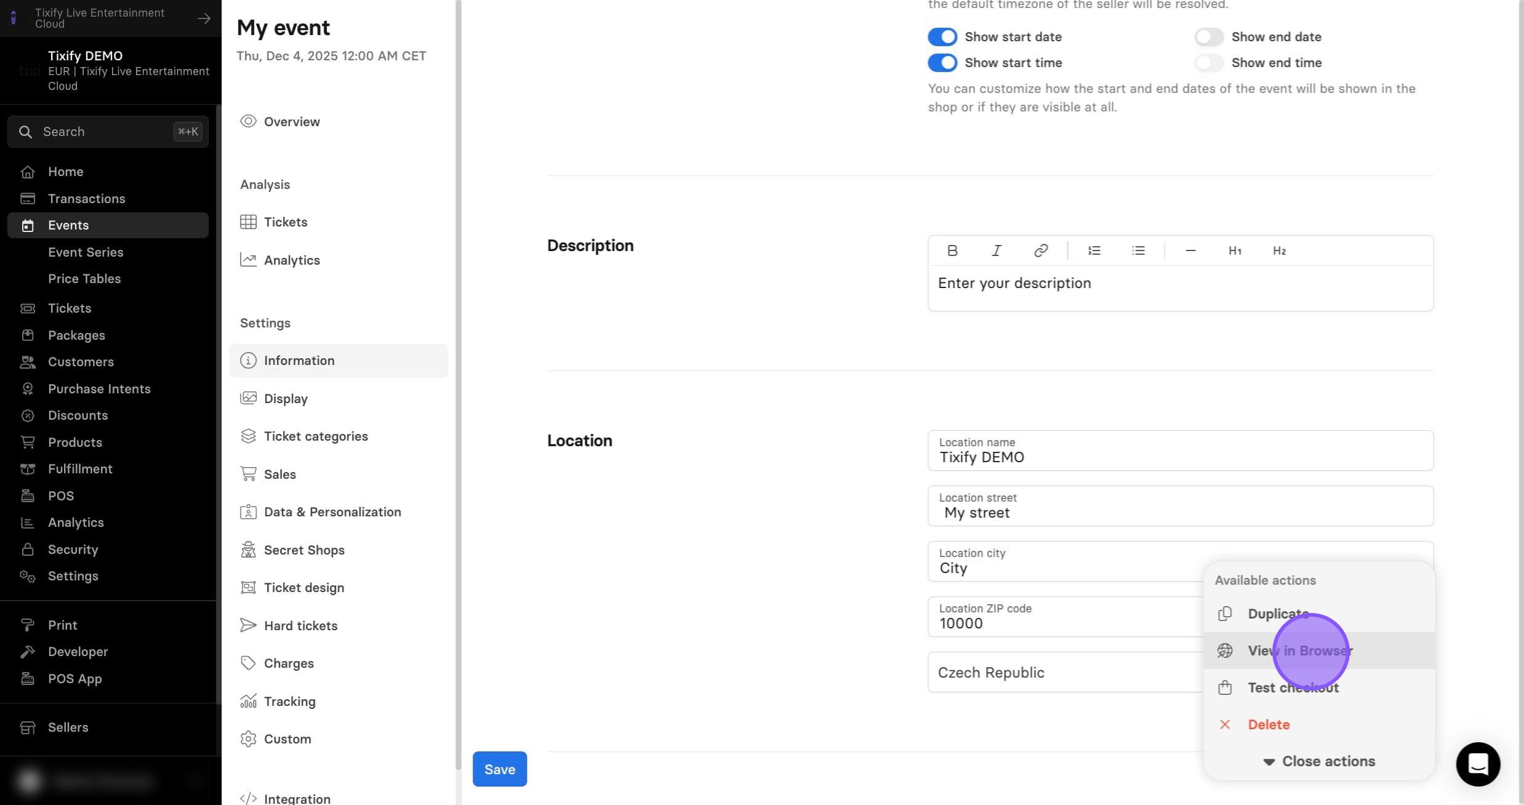Image resolution: width=1524 pixels, height=805 pixels.
Task: Choose Delete from available actions
Action: click(x=1319, y=724)
